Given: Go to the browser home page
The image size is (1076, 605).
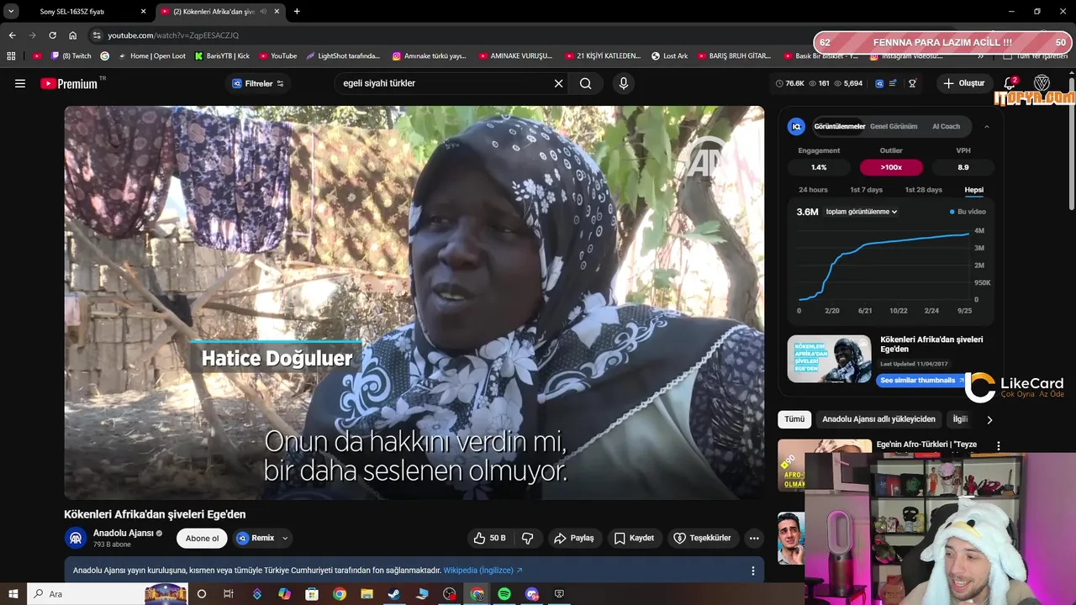Looking at the screenshot, I should pos(72,35).
